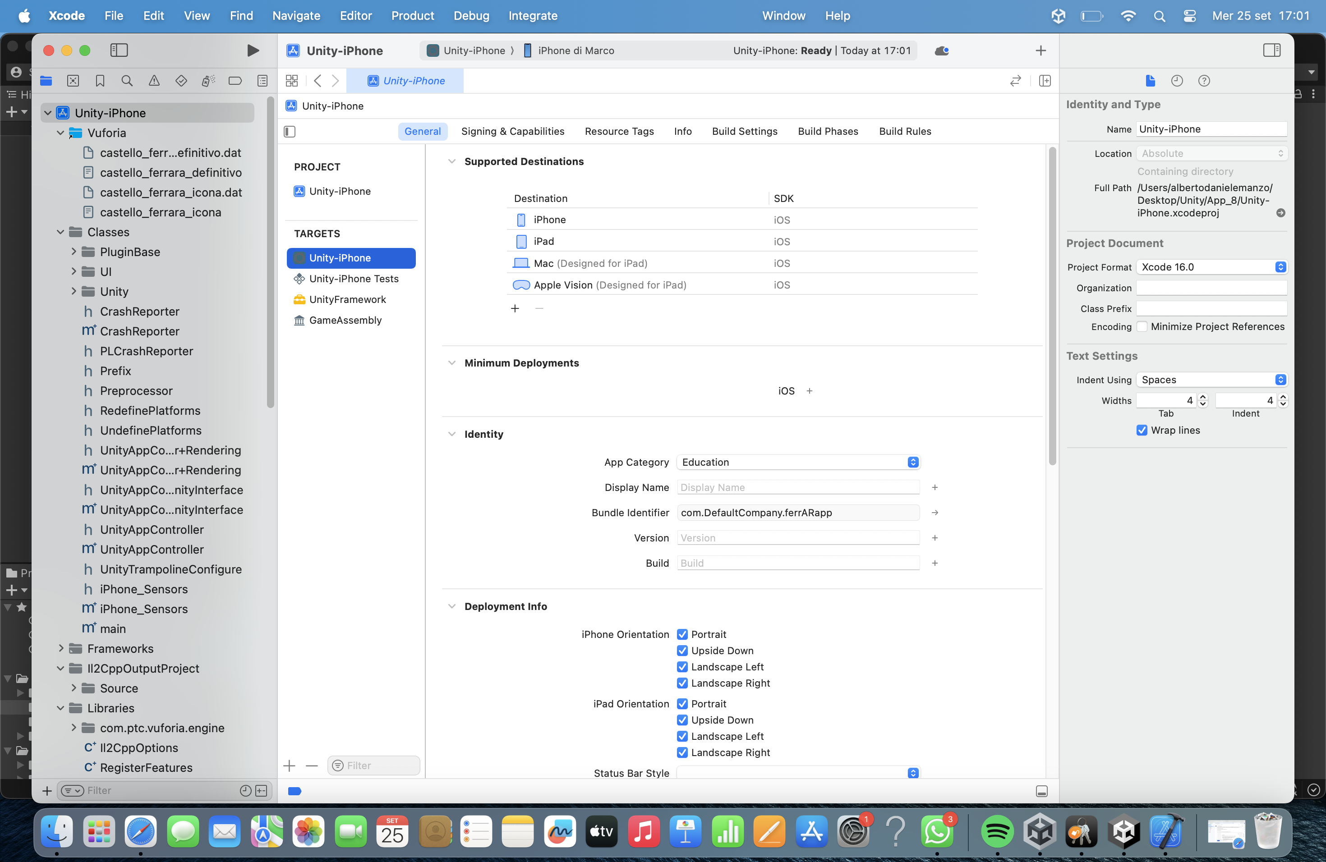Uncheck iPhone Portrait orientation
Image resolution: width=1326 pixels, height=862 pixels.
click(x=682, y=634)
